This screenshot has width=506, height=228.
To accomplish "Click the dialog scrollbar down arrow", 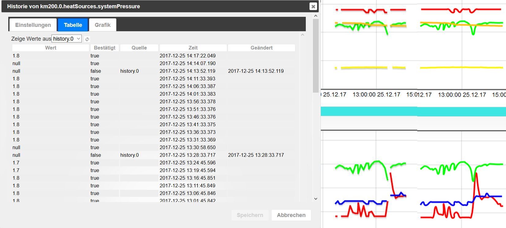I will tap(316, 199).
